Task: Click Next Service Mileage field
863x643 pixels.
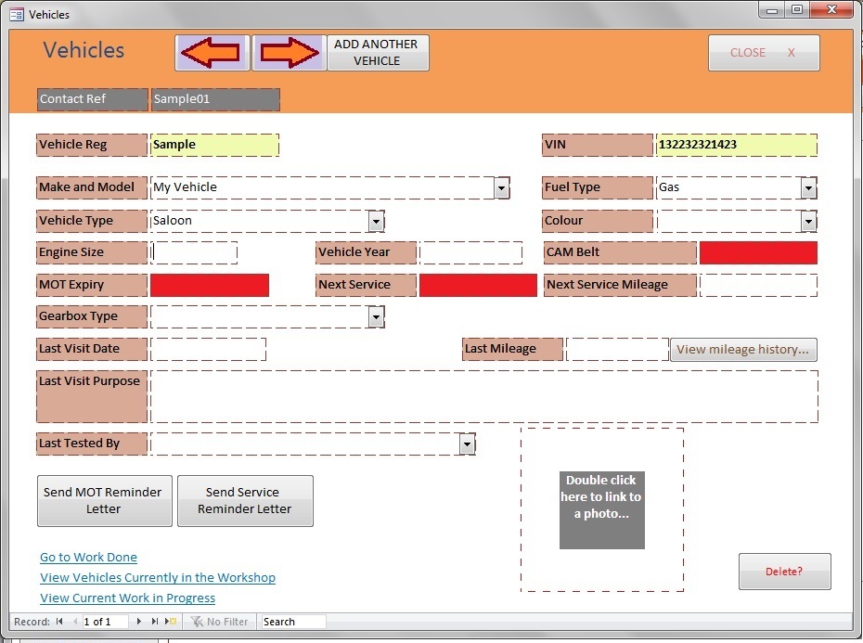Action: click(758, 285)
